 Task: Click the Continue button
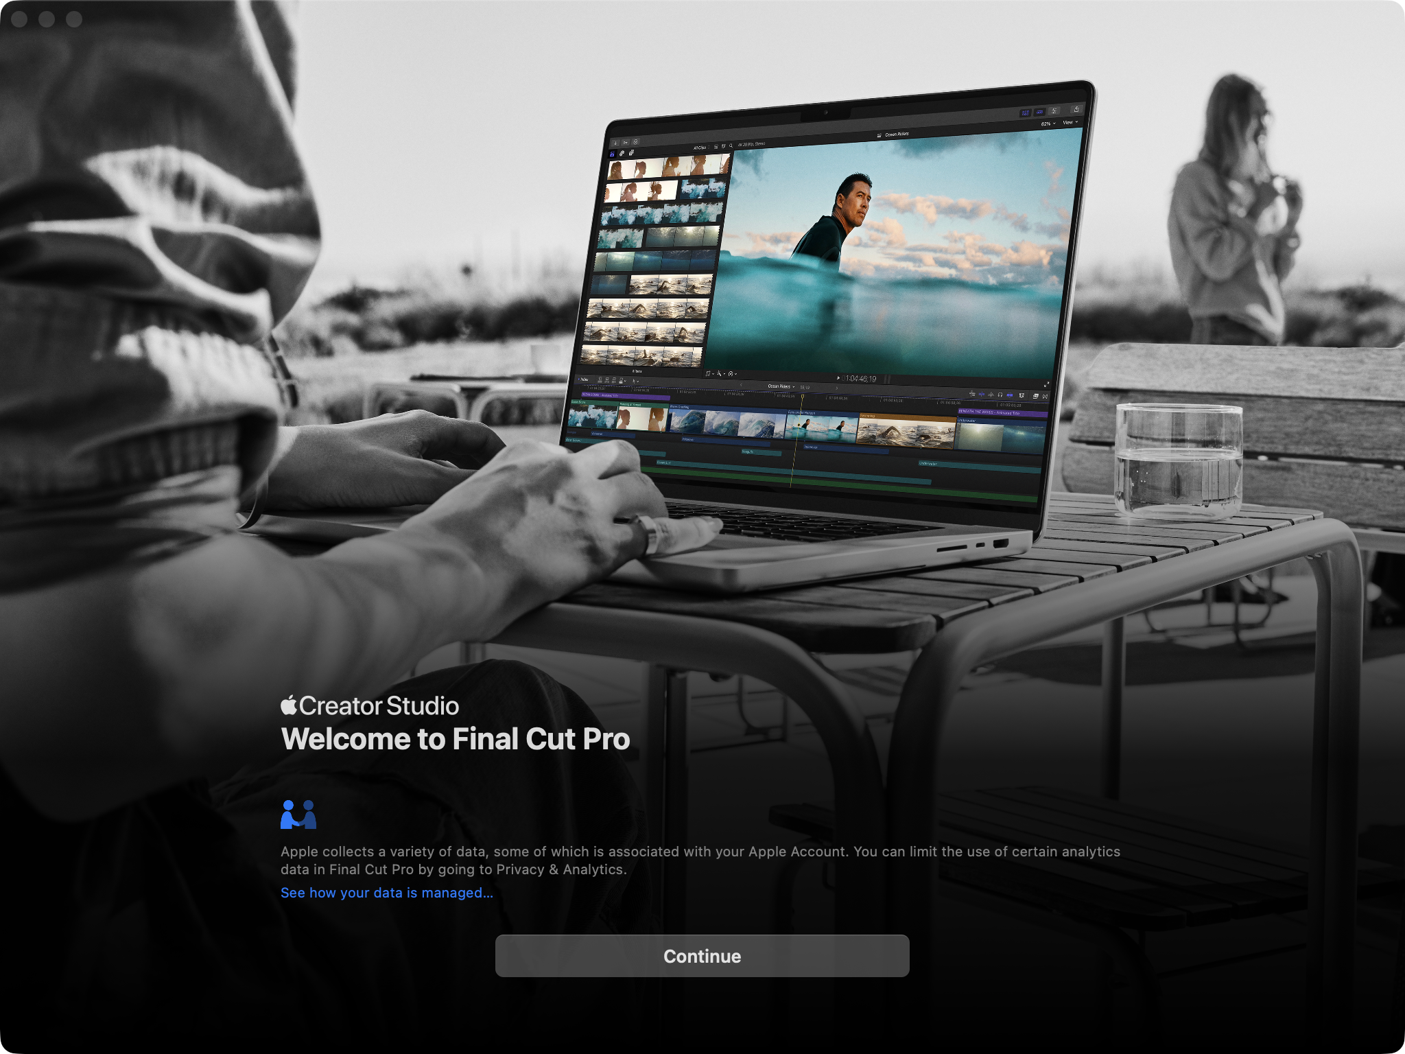click(702, 956)
